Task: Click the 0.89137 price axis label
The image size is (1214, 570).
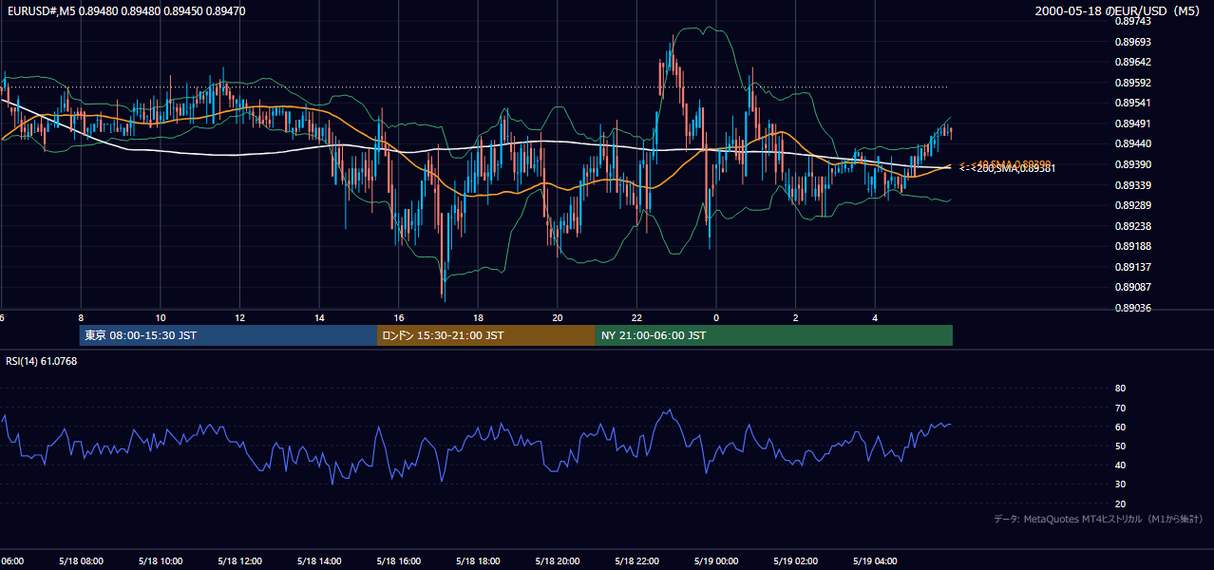Action: pos(1131,267)
